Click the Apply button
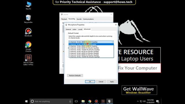The width and height of the screenshot is (185, 104). [112, 81]
